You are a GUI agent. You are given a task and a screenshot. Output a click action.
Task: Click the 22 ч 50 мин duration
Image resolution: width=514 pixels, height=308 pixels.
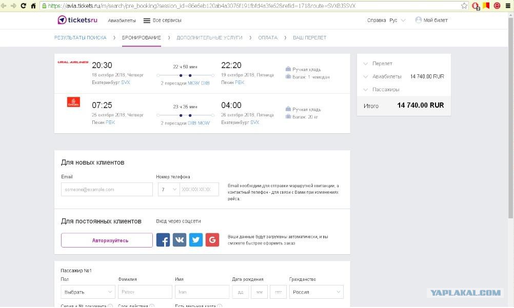185,67
